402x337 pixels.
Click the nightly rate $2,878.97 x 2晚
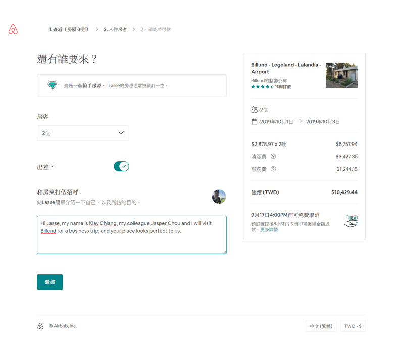coord(269,144)
